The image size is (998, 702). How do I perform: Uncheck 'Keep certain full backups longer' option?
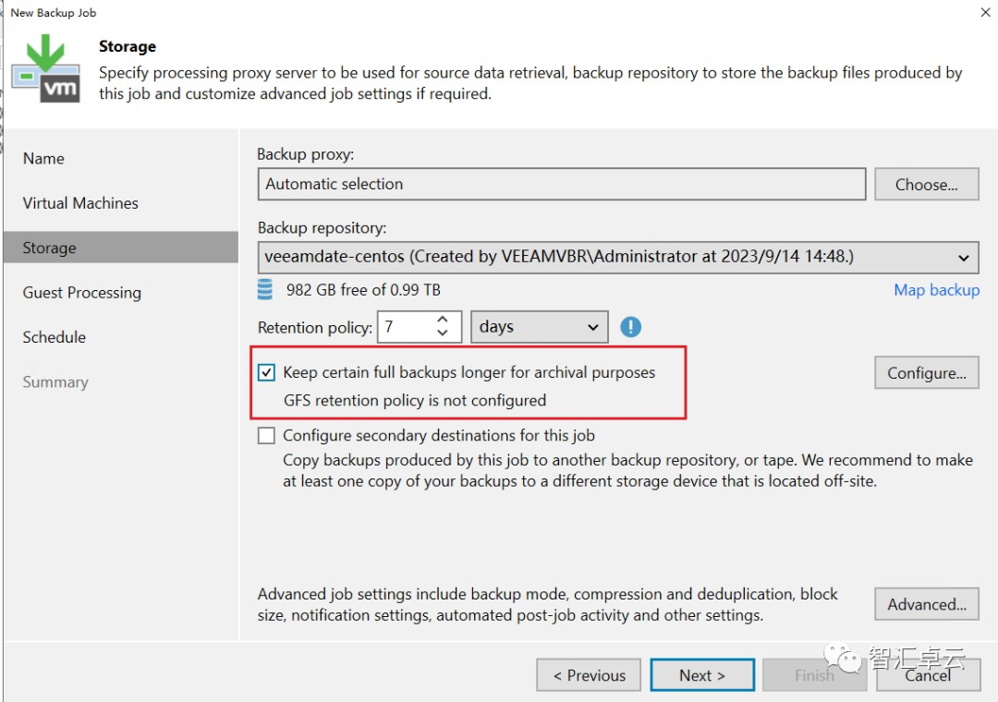266,372
